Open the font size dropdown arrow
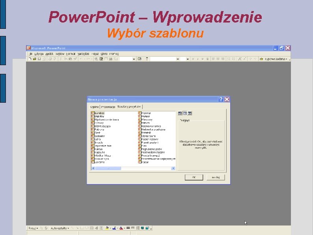313x235 pixels. tap(188, 59)
